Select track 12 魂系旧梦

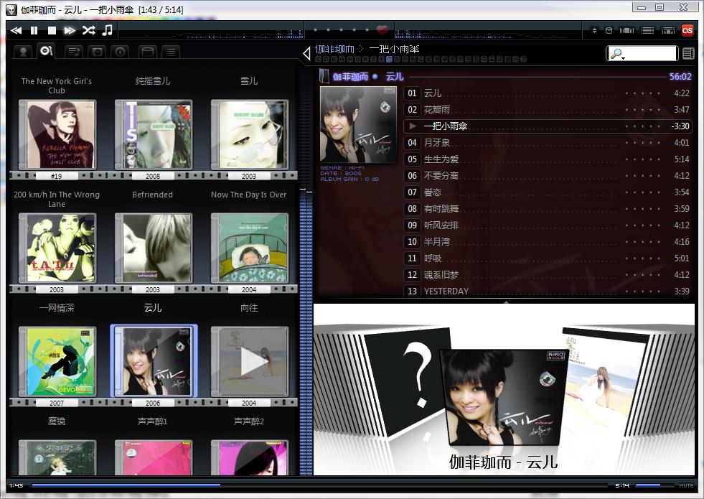547,275
